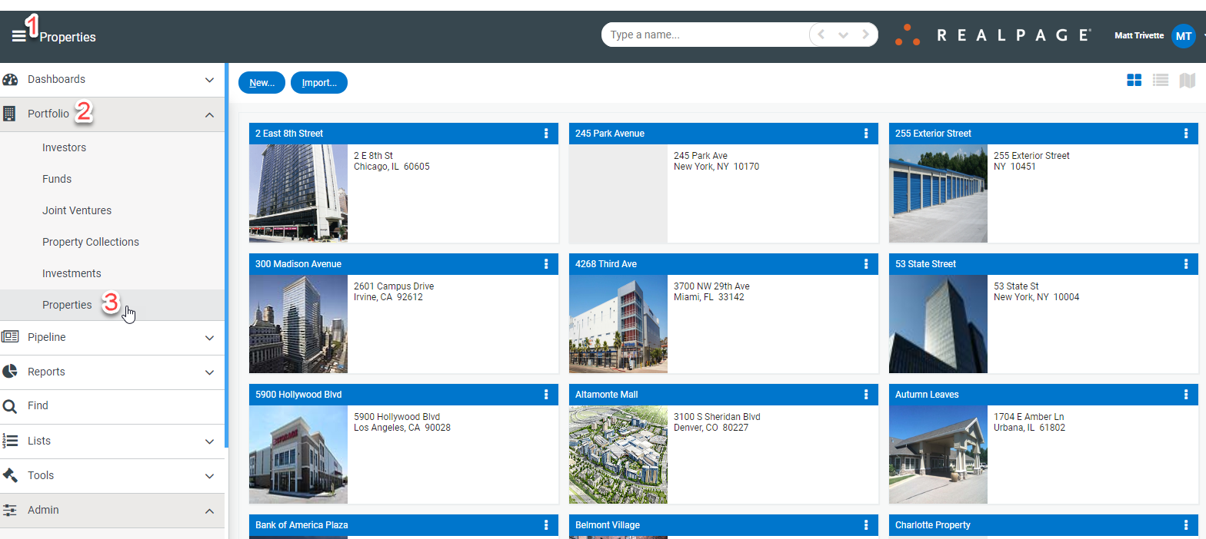Open options menu for 5900 Hollywood Blvd

click(x=546, y=395)
